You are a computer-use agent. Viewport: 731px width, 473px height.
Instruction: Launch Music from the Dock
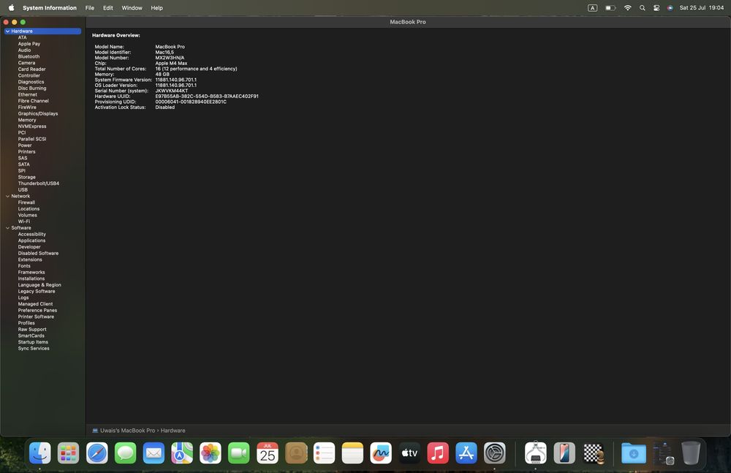[438, 453]
